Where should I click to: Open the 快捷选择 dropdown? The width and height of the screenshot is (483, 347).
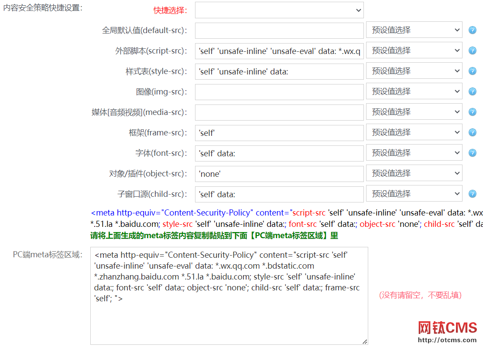click(x=279, y=10)
